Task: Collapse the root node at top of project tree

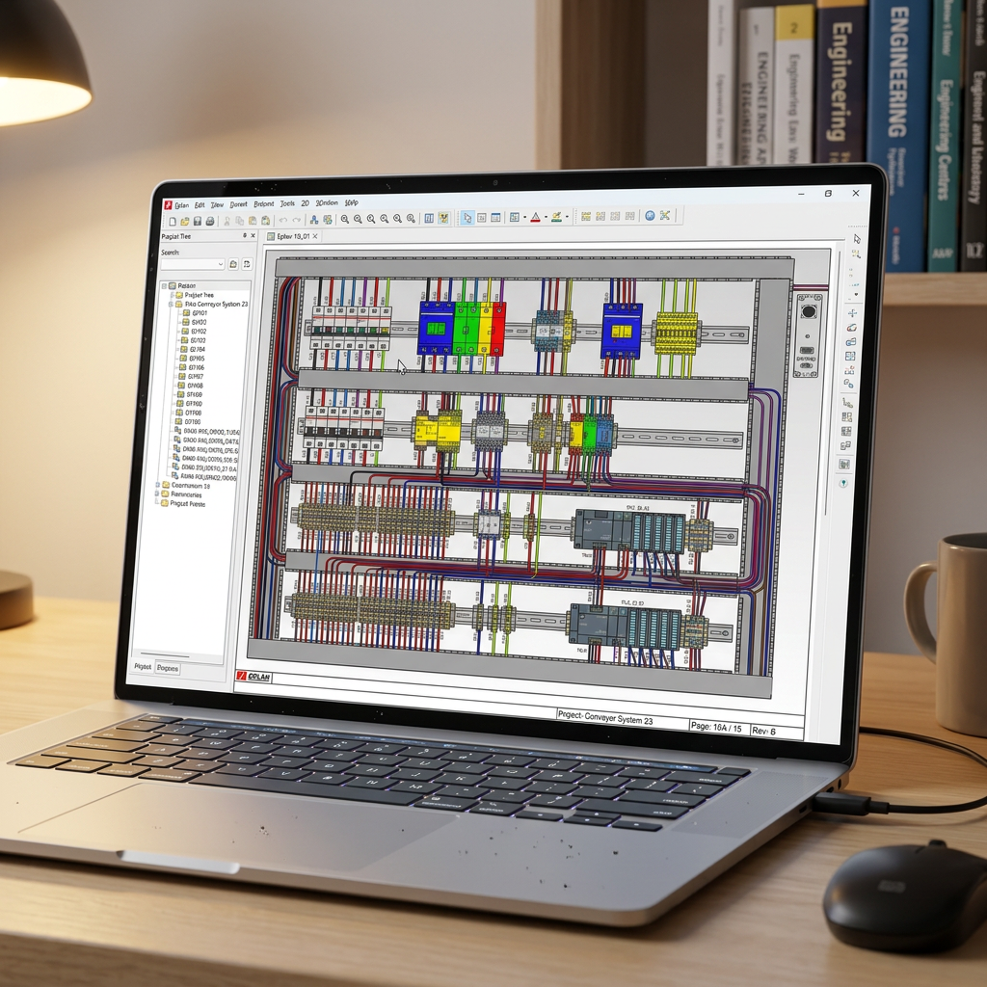Action: click(x=164, y=285)
